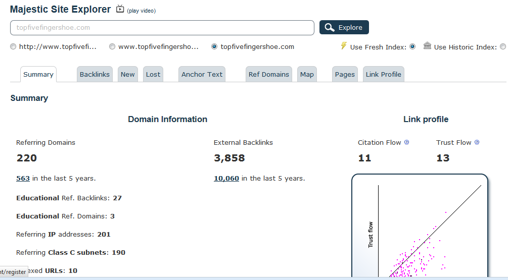The image size is (508, 280).
Task: Open the Trust Flow help icon
Action: (x=477, y=142)
